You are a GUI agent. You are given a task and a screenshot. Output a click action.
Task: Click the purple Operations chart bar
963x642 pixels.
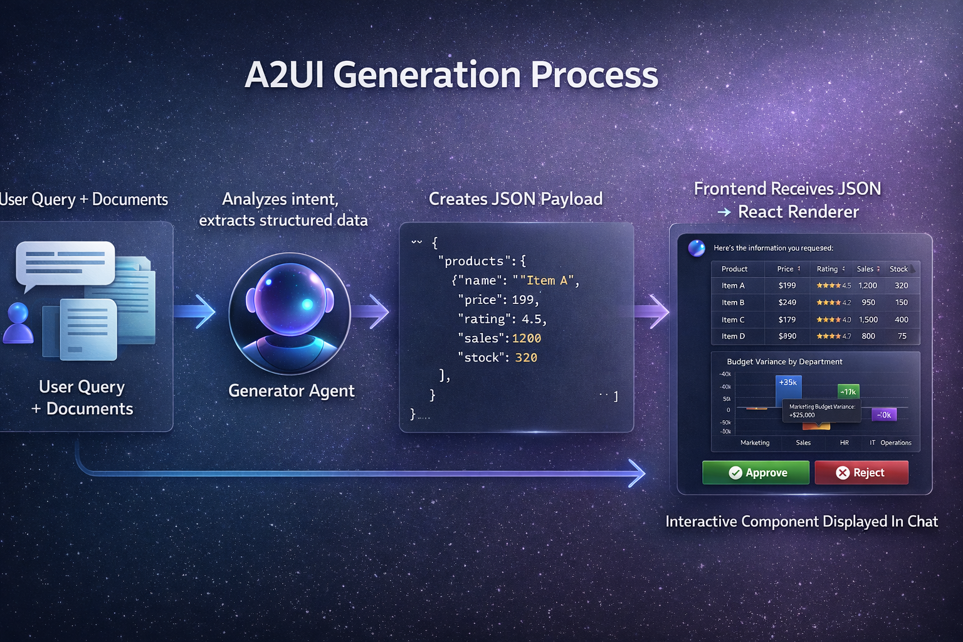pyautogui.click(x=884, y=414)
